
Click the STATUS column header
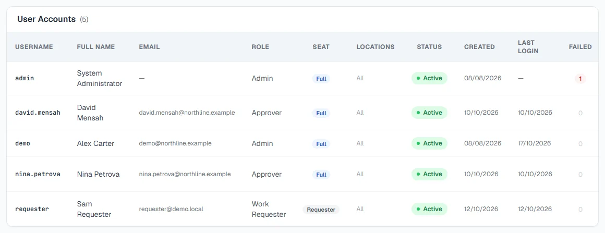point(429,47)
